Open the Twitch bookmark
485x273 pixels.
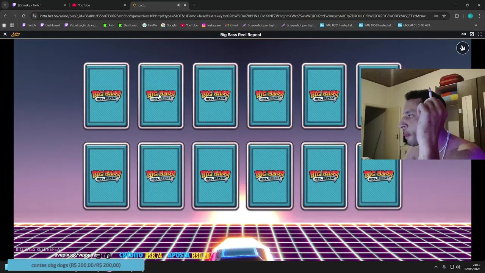pos(29,25)
